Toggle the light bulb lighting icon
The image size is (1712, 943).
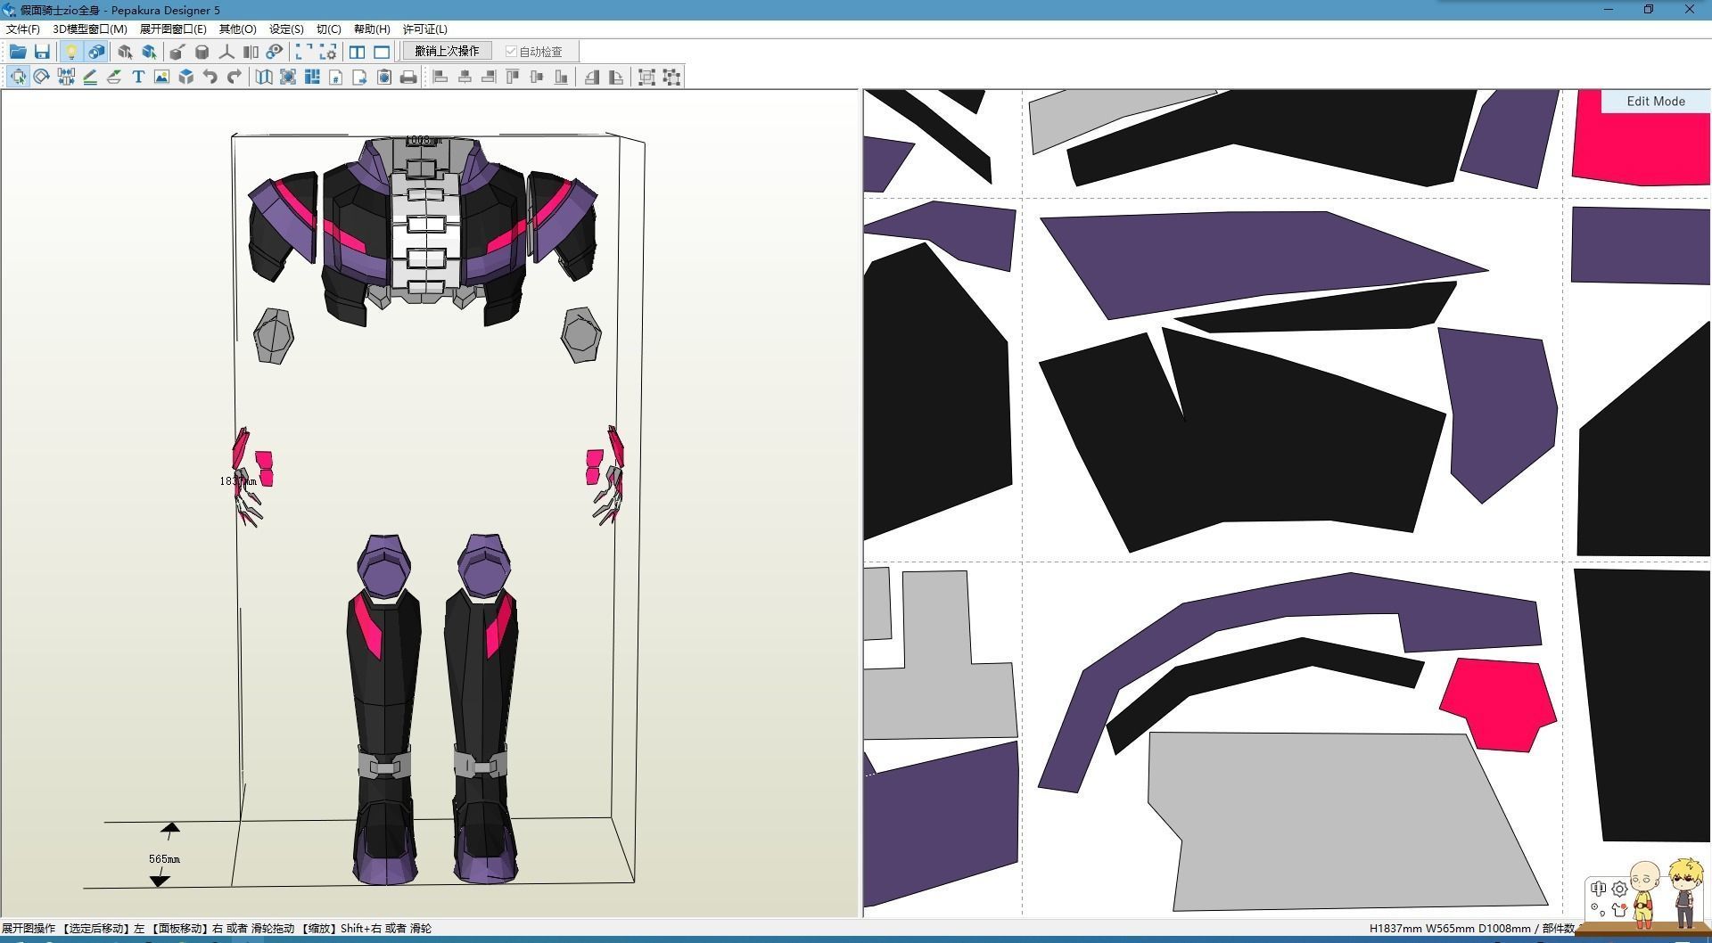tap(71, 52)
